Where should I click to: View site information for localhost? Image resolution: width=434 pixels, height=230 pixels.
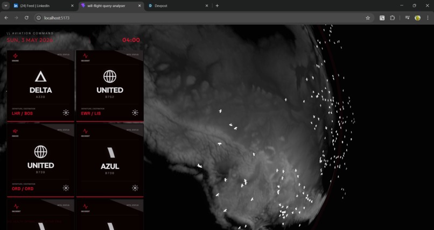[39, 18]
